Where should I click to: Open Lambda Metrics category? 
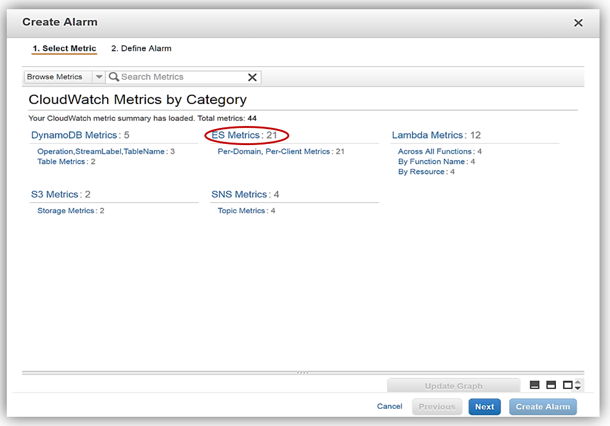click(427, 135)
